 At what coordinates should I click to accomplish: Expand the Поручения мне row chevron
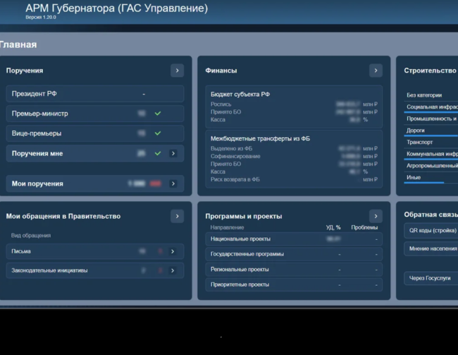(x=173, y=153)
